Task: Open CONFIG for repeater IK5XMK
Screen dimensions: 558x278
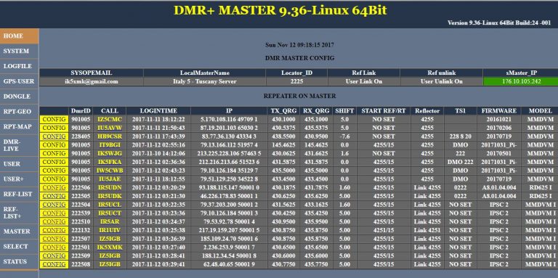Action: tap(54, 247)
